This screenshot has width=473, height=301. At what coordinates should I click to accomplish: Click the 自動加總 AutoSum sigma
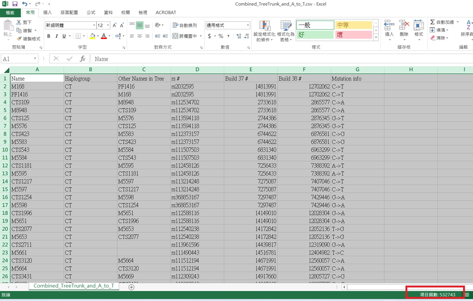tap(432, 22)
